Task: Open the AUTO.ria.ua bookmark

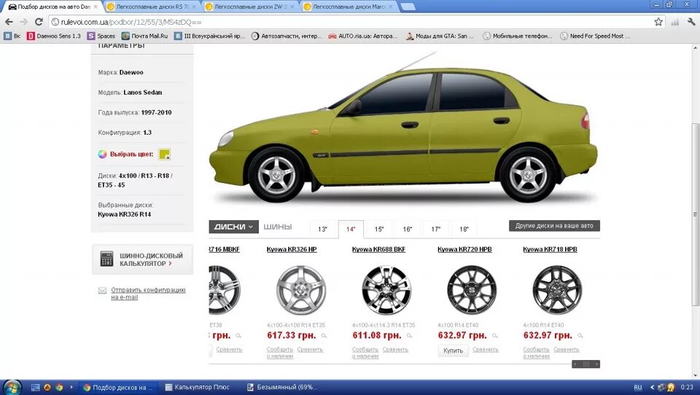Action: (362, 36)
